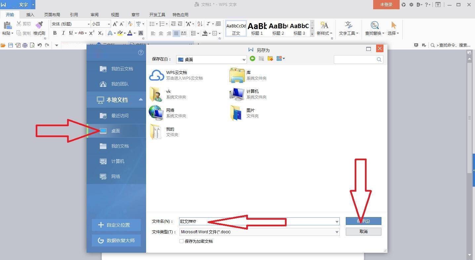
Task: Align text left in the ribbon
Action: point(153,33)
